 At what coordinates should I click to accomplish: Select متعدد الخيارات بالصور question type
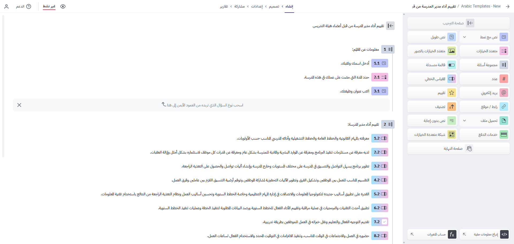point(432,51)
